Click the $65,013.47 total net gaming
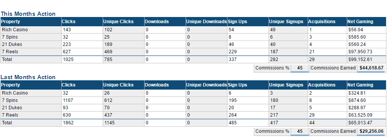This screenshot has height=139, width=391. (366, 123)
